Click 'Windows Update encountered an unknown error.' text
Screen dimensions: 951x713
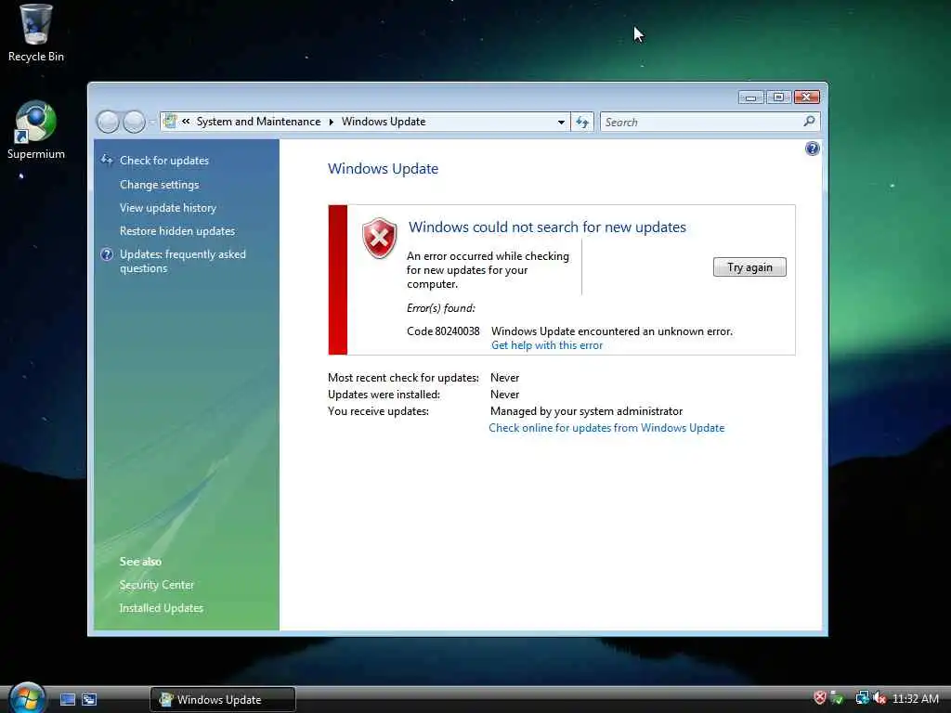pyautogui.click(x=612, y=331)
